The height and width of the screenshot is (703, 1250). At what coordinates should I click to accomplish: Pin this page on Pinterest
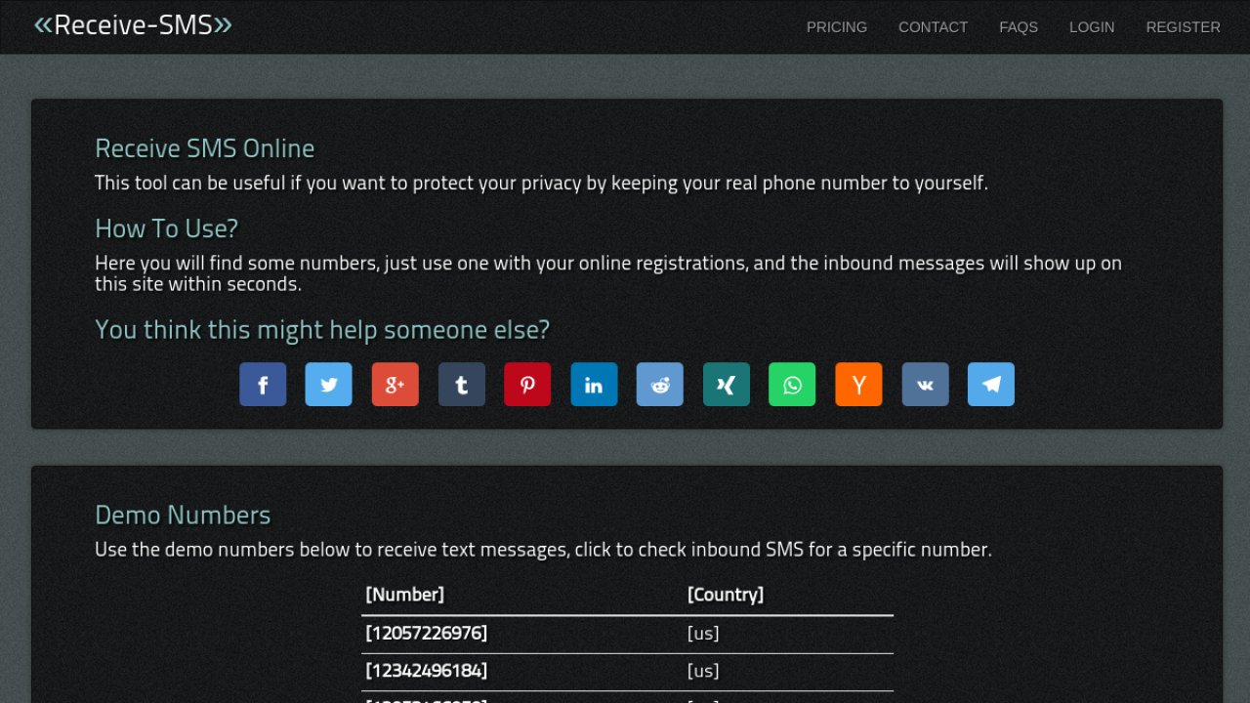527,385
